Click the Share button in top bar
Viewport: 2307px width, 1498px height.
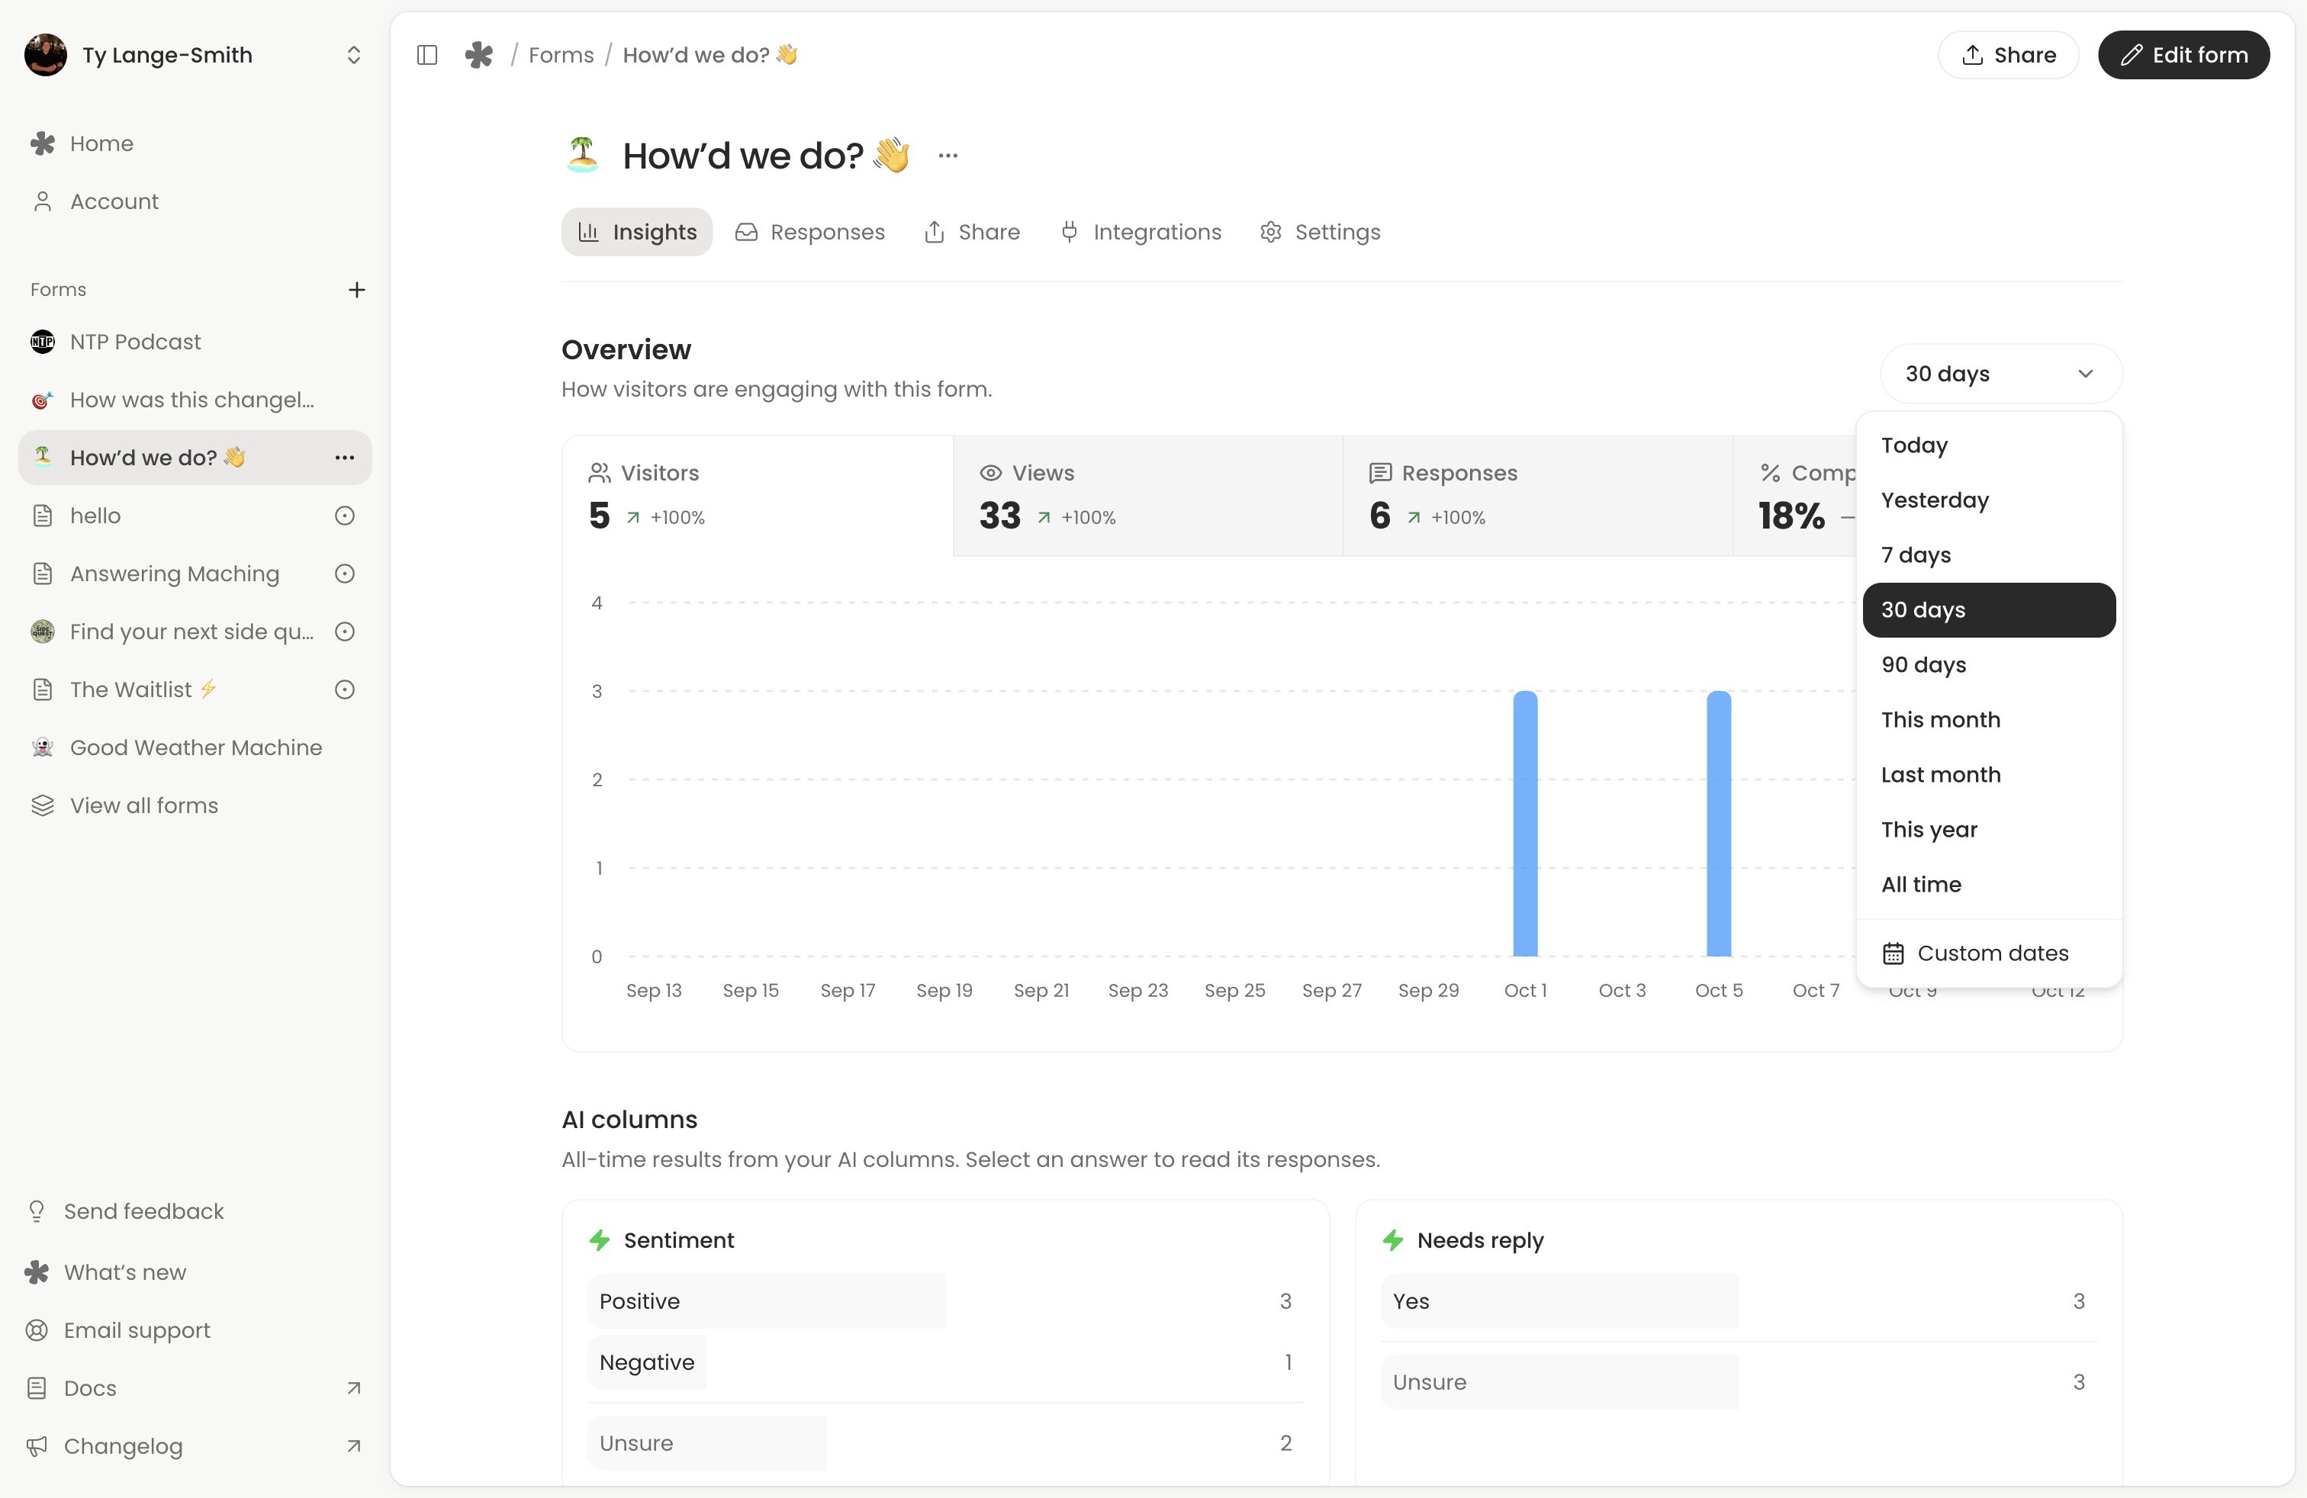2009,55
